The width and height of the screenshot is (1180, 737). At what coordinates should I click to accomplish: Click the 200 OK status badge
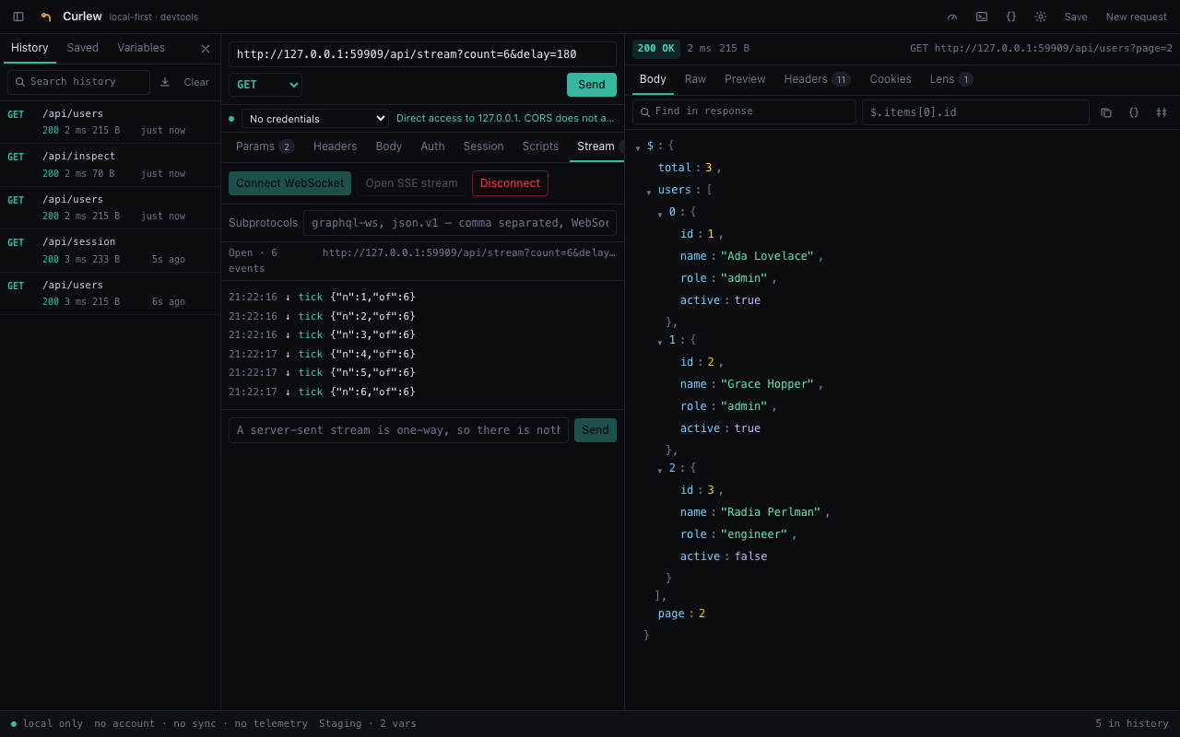[656, 49]
